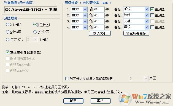This screenshot has height=106, width=173.
Task: Expand 卷标 dropdown showing 文档
Action: [x=147, y=21]
